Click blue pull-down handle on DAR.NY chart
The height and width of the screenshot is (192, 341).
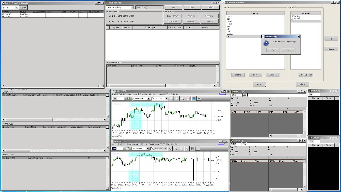(222, 94)
